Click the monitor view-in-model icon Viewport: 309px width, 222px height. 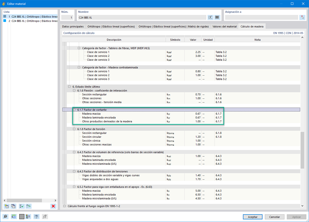tap(36, 216)
